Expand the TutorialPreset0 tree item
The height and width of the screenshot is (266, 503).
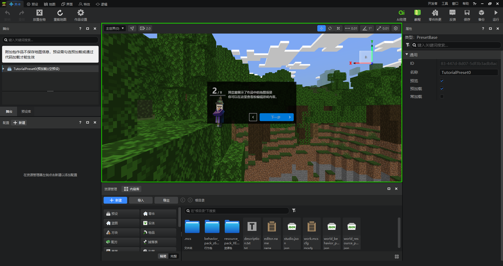tap(3, 69)
